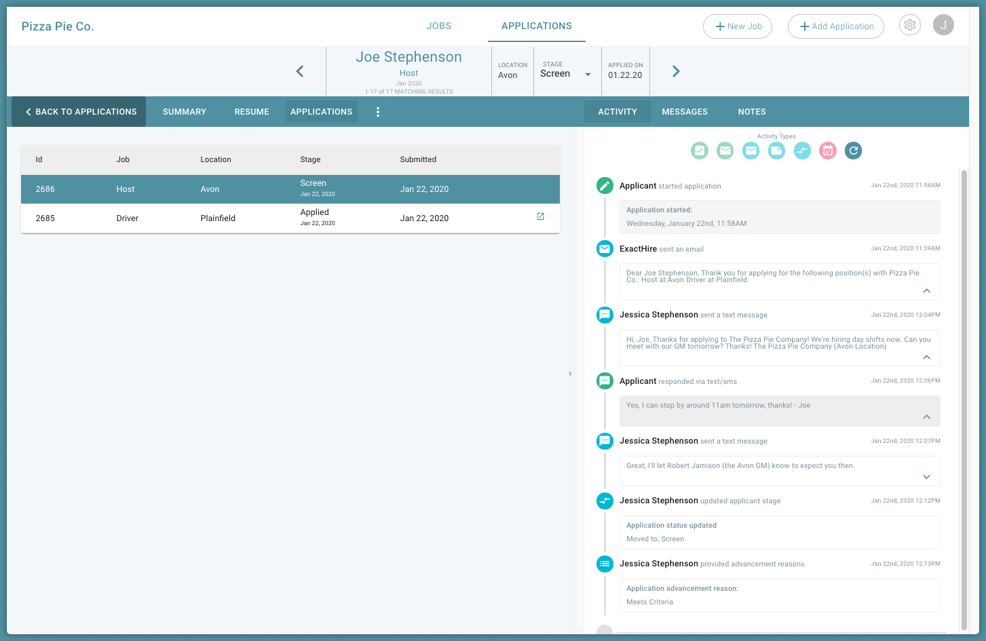This screenshot has width=986, height=641.
Task: Collapse the Applicant's "Yes, I can stop by" response
Action: (926, 416)
